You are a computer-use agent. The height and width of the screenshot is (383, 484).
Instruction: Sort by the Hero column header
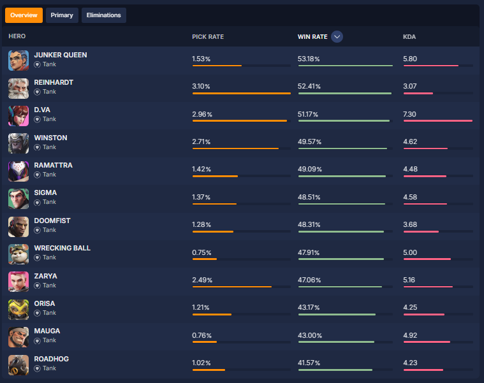pyautogui.click(x=17, y=37)
